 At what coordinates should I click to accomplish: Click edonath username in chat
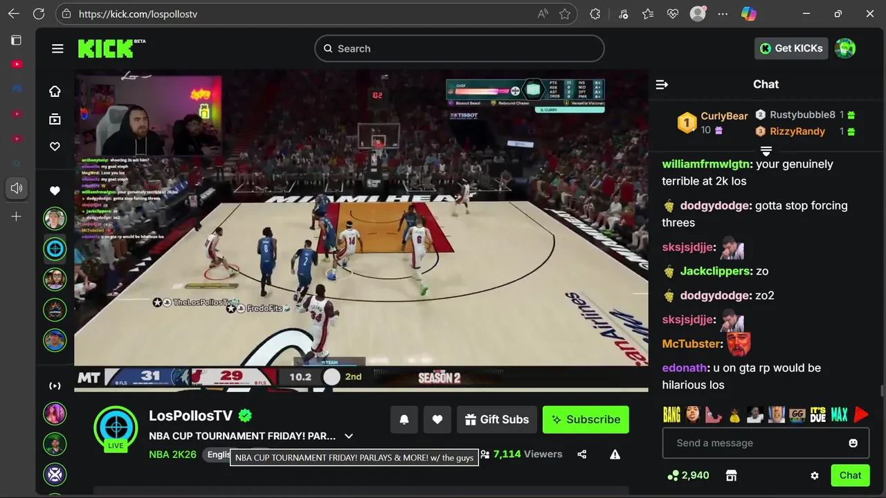pos(685,368)
